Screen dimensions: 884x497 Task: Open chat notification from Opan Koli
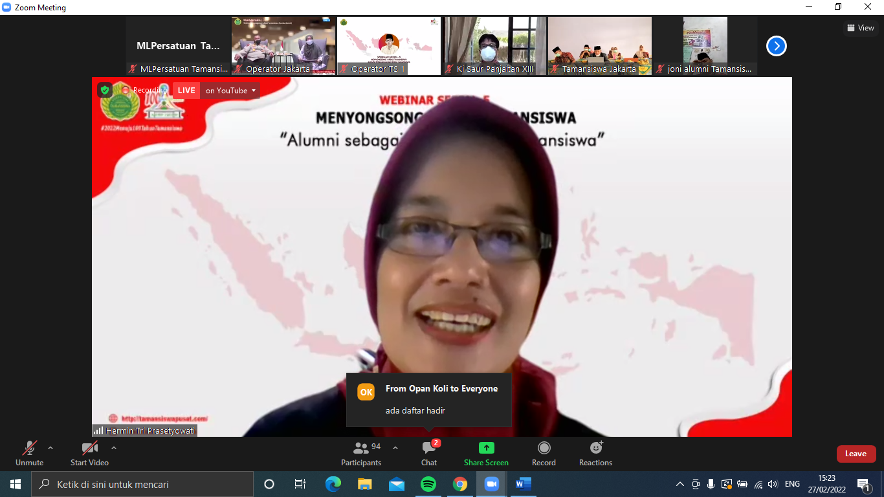coord(429,399)
